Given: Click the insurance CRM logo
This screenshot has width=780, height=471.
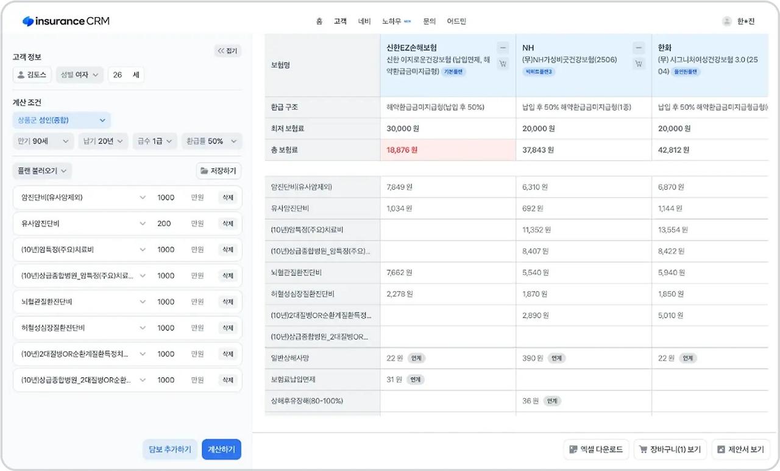Looking at the screenshot, I should coord(66,21).
